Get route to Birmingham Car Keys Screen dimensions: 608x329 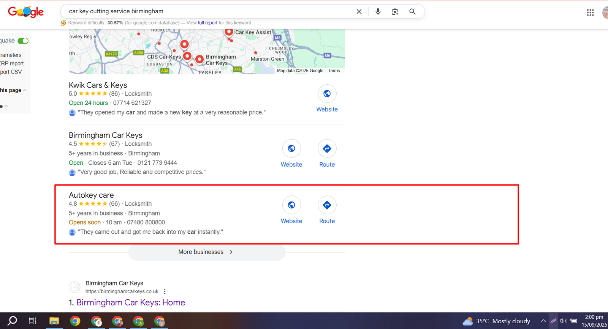(327, 149)
